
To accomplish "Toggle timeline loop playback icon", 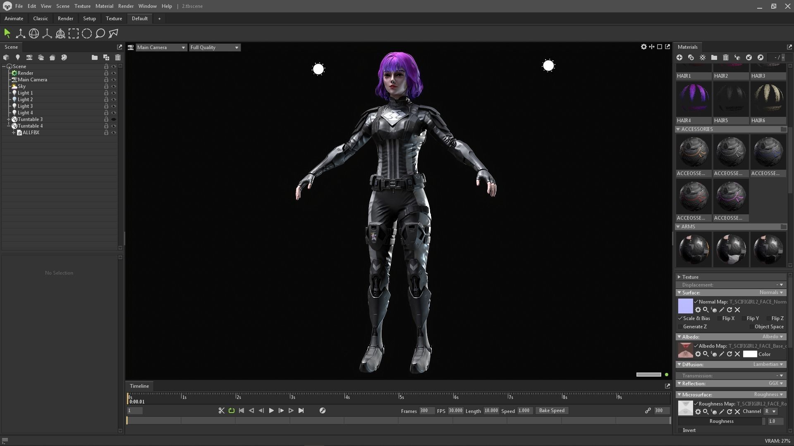I will (232, 410).
